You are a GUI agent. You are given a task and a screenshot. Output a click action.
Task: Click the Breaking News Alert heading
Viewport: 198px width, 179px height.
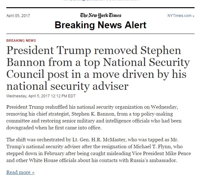(100, 25)
